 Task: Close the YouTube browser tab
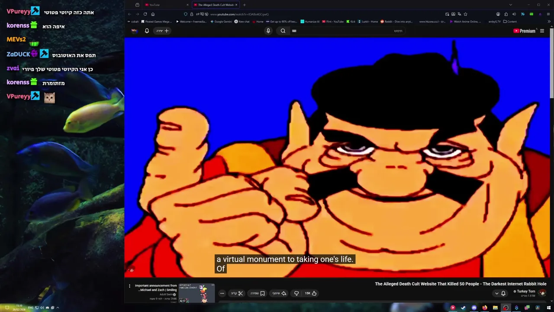[x=188, y=5]
